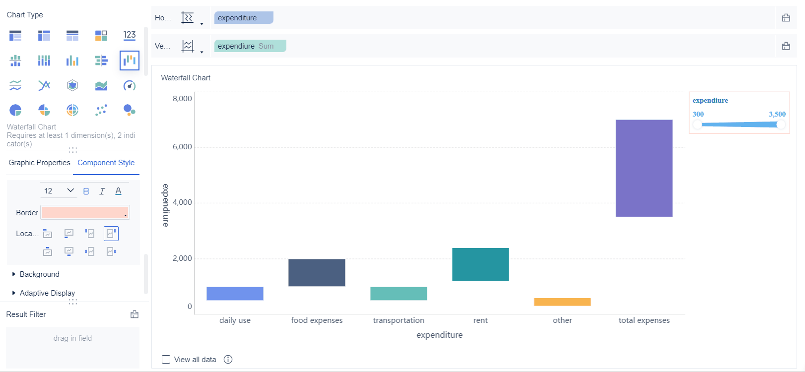The width and height of the screenshot is (805, 372).
Task: Expand the Adaptive Display section
Action: point(47,293)
